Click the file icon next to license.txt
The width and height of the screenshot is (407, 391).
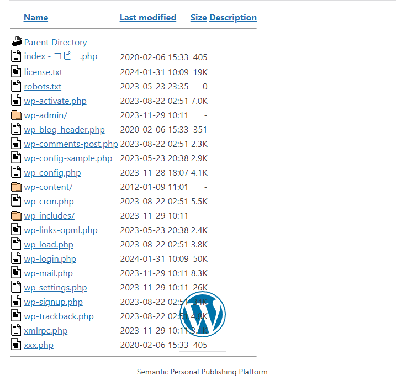(x=16, y=71)
